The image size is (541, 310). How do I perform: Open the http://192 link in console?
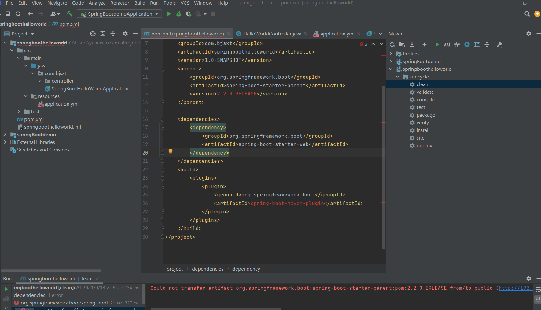tap(515, 288)
